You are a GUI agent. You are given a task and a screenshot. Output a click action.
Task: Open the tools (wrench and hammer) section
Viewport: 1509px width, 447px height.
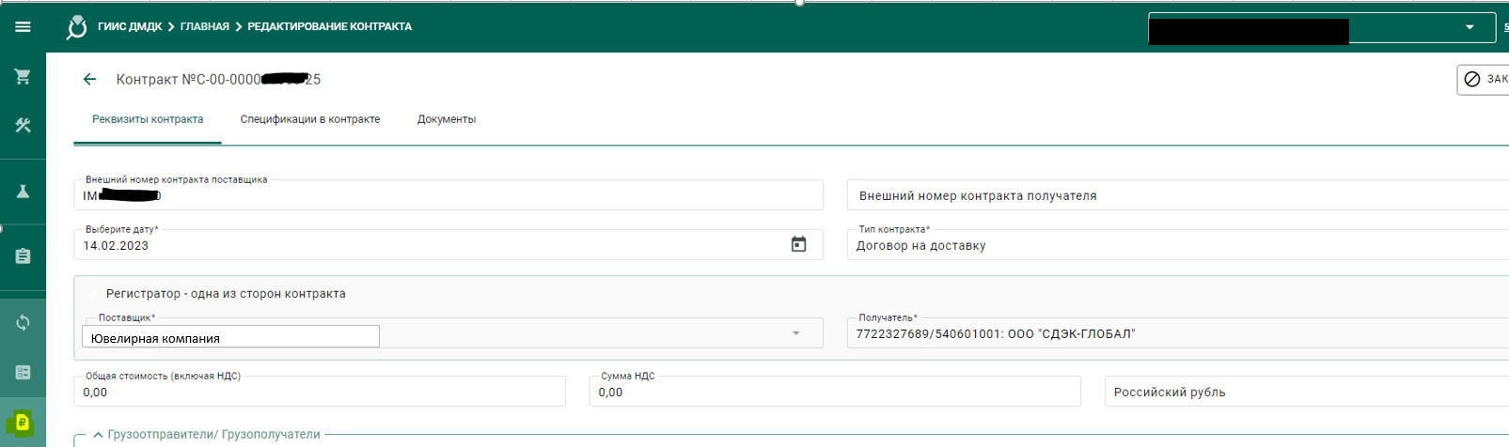[x=23, y=126]
